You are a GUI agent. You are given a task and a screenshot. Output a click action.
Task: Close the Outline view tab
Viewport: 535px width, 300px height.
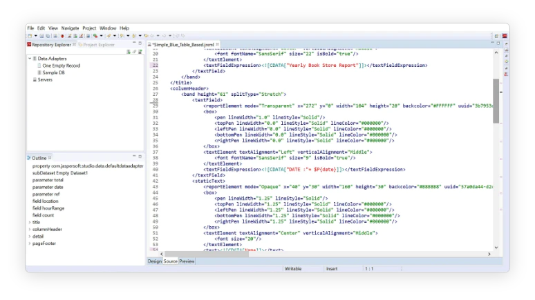point(50,158)
